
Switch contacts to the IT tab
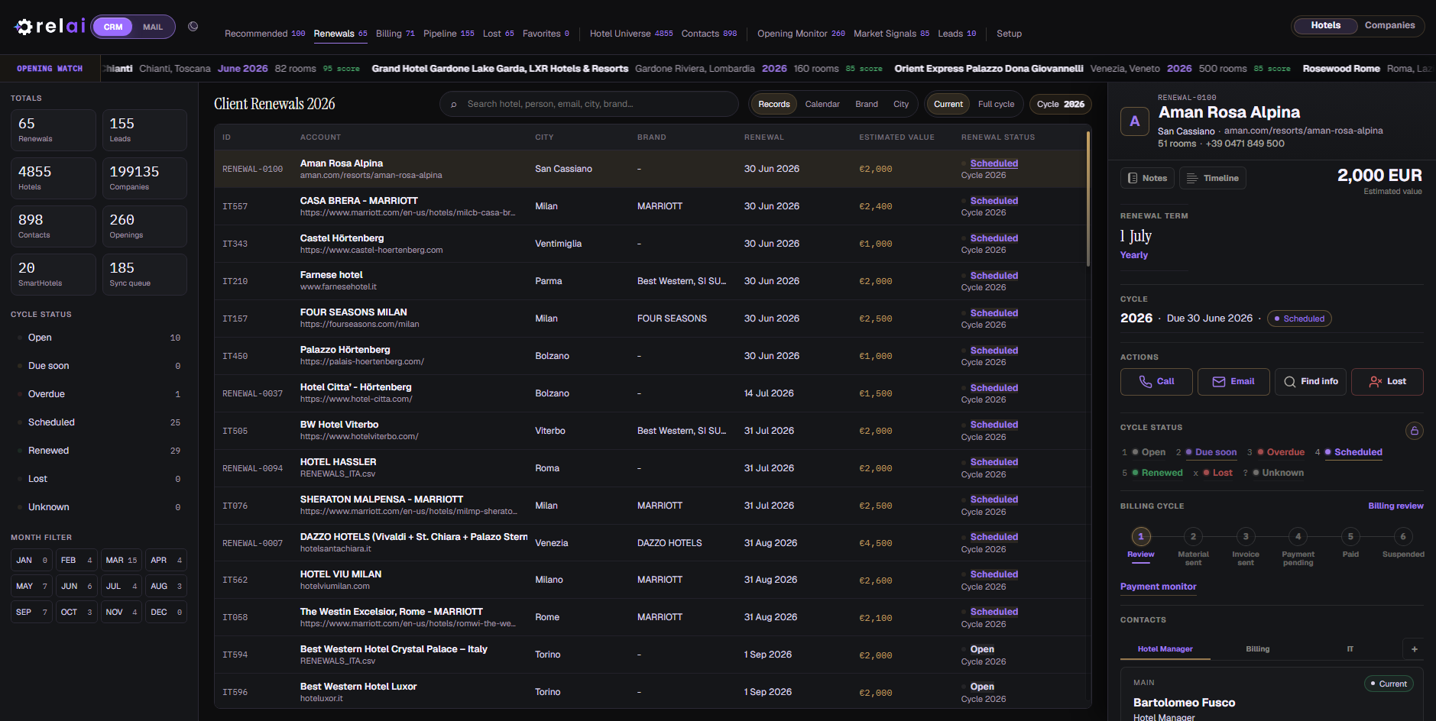(x=1350, y=649)
